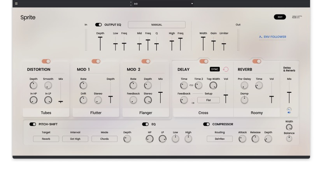
Task: Click the preset up/down stepper arrows
Action: pyautogui.click(x=131, y=4)
